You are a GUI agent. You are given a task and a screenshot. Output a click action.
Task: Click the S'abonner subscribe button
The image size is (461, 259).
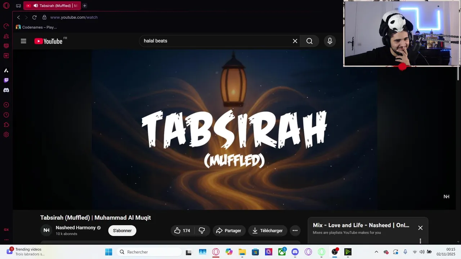(122, 231)
